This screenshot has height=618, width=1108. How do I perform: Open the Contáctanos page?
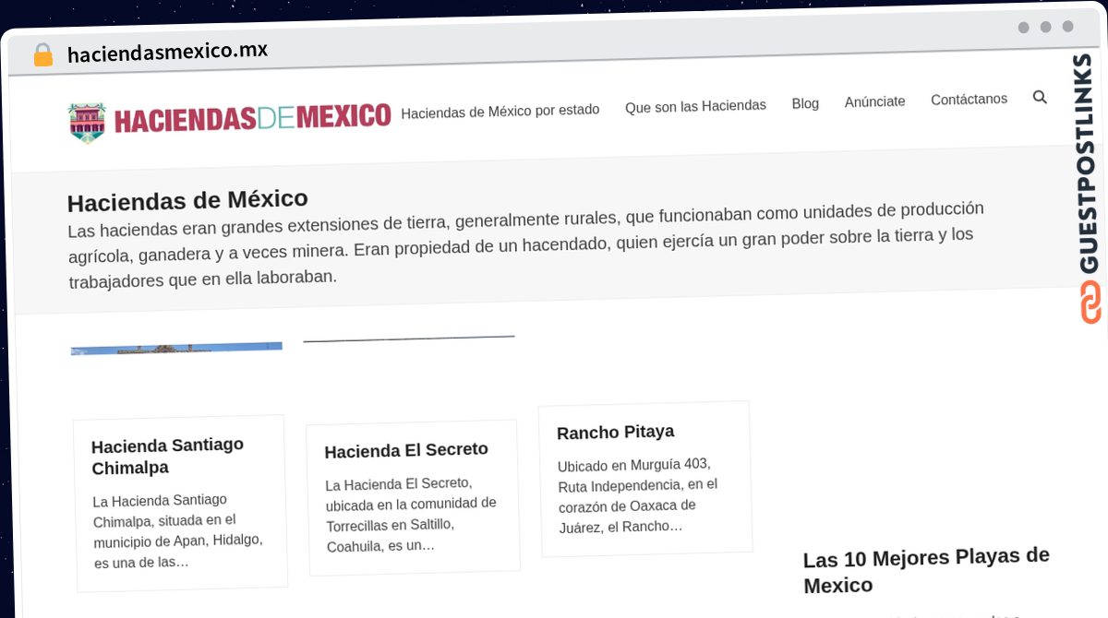969,99
